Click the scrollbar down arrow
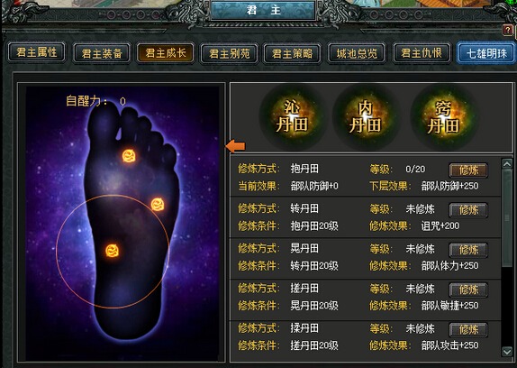 (x=507, y=352)
